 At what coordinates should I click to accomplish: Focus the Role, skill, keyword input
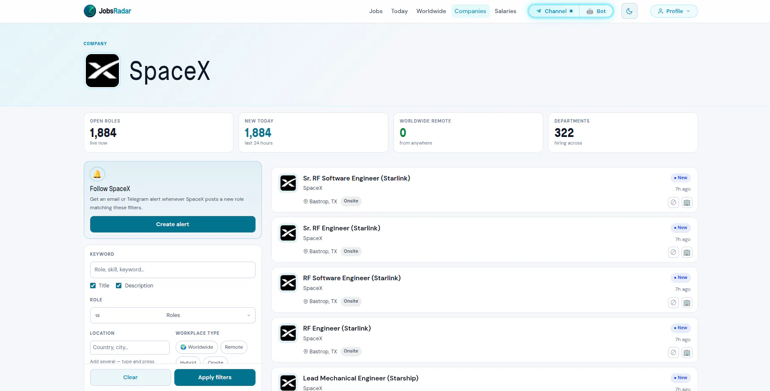tap(173, 270)
